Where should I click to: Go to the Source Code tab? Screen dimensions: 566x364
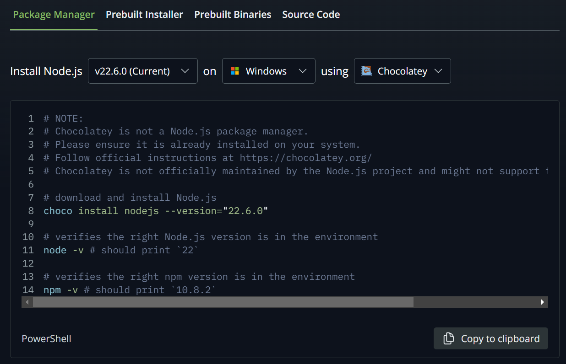coord(311,15)
